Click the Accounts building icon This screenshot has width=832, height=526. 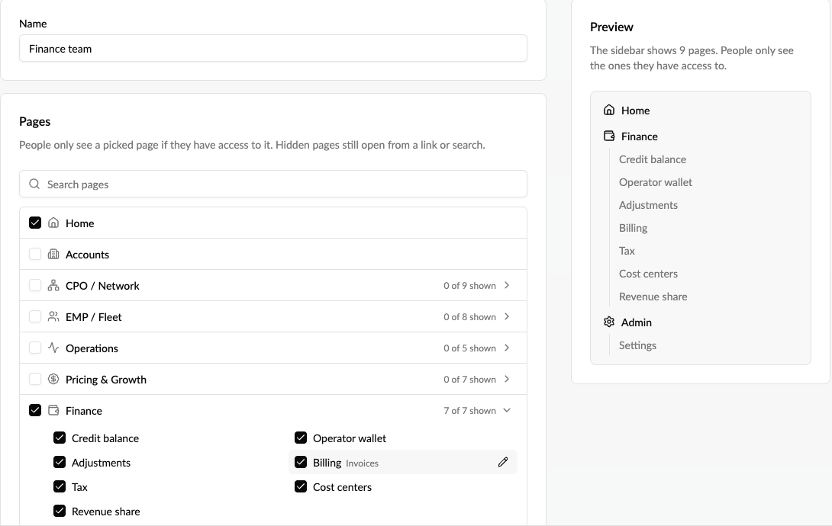tap(53, 254)
